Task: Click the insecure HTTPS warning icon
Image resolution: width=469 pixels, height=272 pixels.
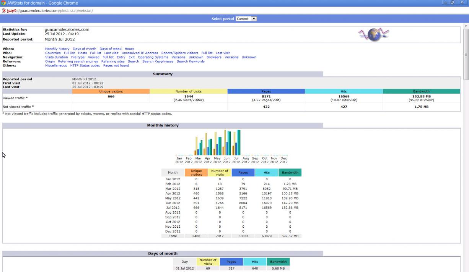Action: point(3,11)
